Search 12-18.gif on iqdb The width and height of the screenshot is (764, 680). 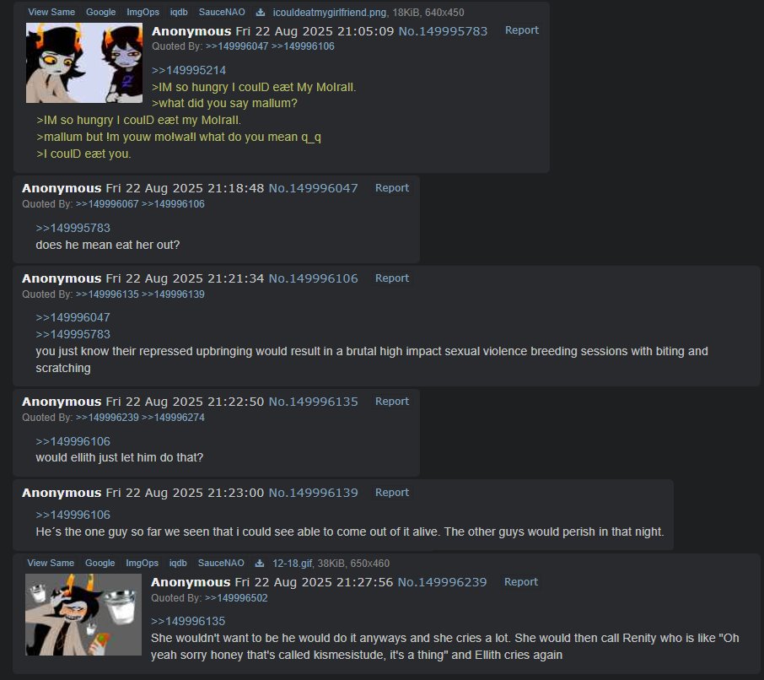click(178, 563)
